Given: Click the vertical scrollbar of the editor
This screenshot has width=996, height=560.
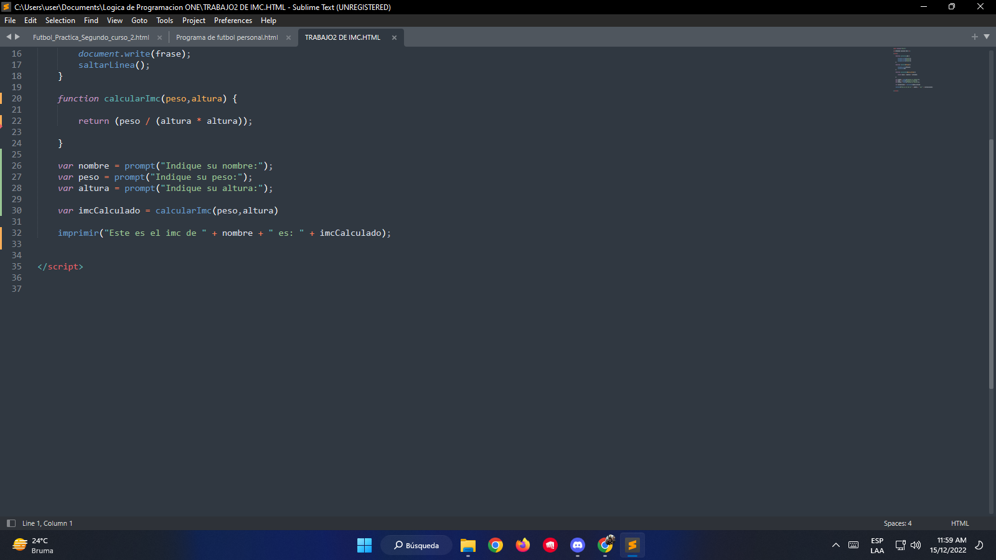Looking at the screenshot, I should click(991, 264).
